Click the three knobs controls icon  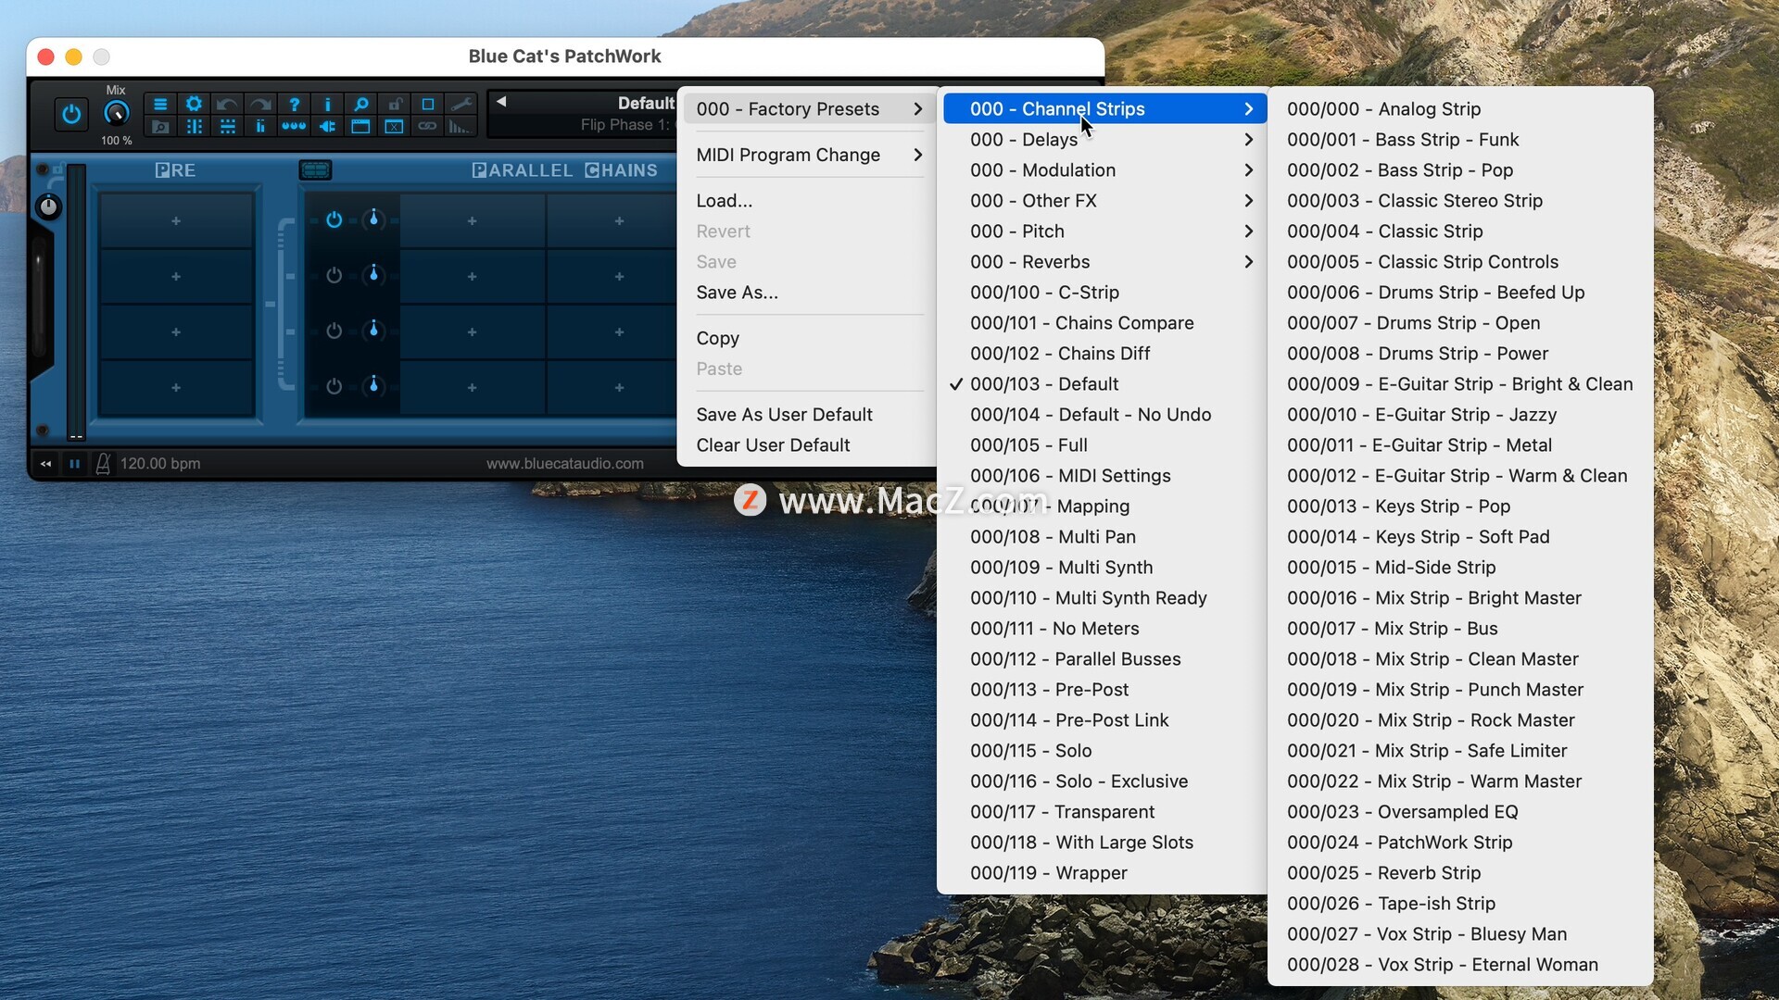tap(294, 126)
